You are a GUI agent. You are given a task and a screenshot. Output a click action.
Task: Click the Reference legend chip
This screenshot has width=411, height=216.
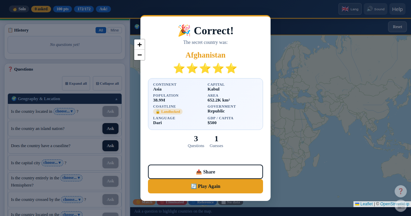[x=202, y=202]
